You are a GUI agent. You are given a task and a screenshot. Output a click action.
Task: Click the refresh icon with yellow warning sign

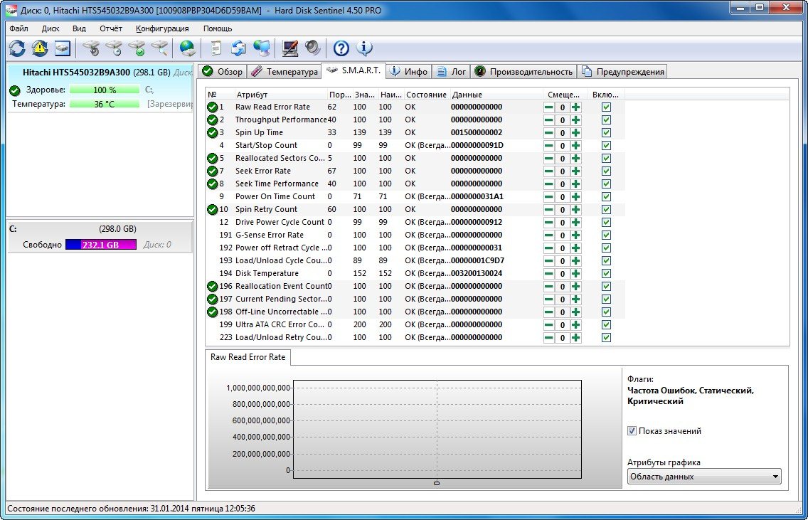pyautogui.click(x=39, y=48)
